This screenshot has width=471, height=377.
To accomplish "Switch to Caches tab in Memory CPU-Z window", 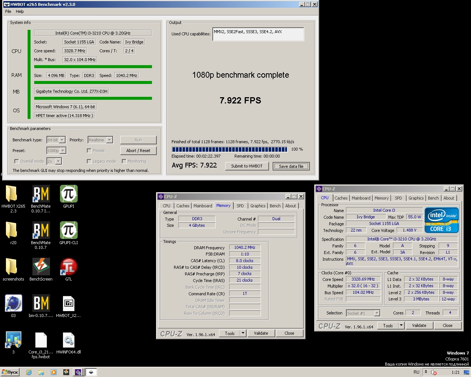I will [x=183, y=206].
